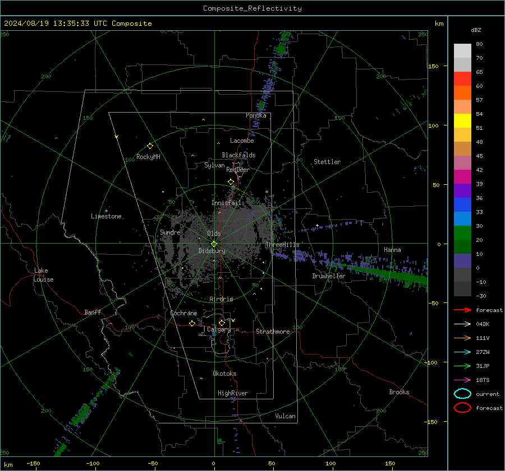The image size is (505, 471).
Task: Click the Ponoka city label
Action: tap(256, 115)
